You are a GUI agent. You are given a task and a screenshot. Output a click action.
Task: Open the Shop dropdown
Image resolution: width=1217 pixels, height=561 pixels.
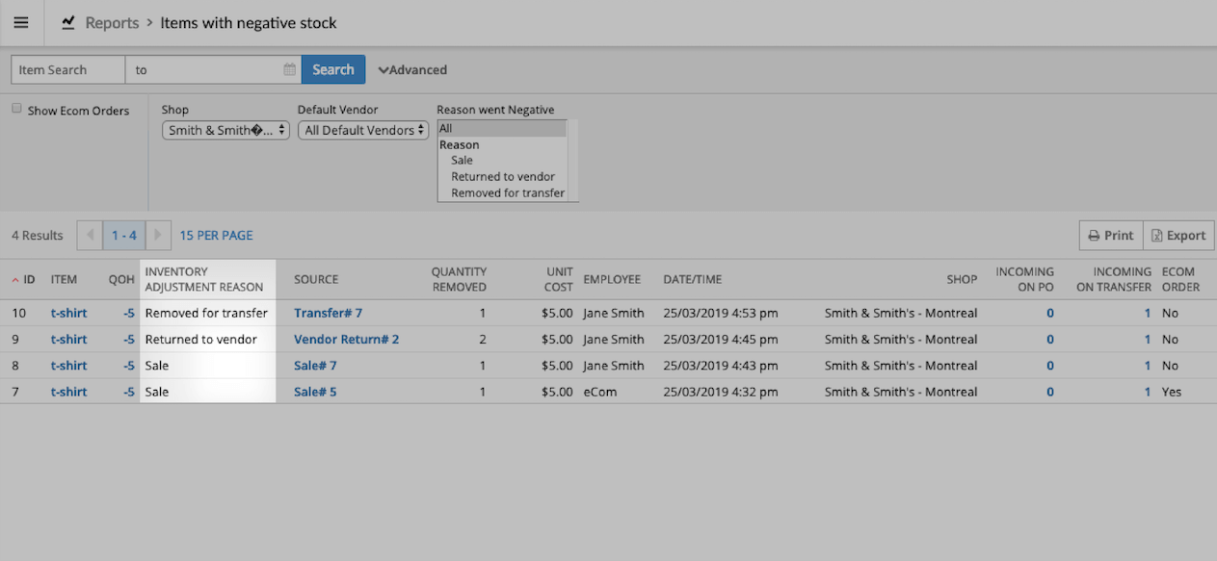(x=225, y=130)
